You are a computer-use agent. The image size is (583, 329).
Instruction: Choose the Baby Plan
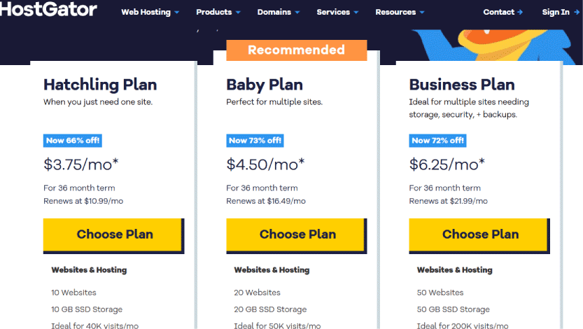point(297,236)
